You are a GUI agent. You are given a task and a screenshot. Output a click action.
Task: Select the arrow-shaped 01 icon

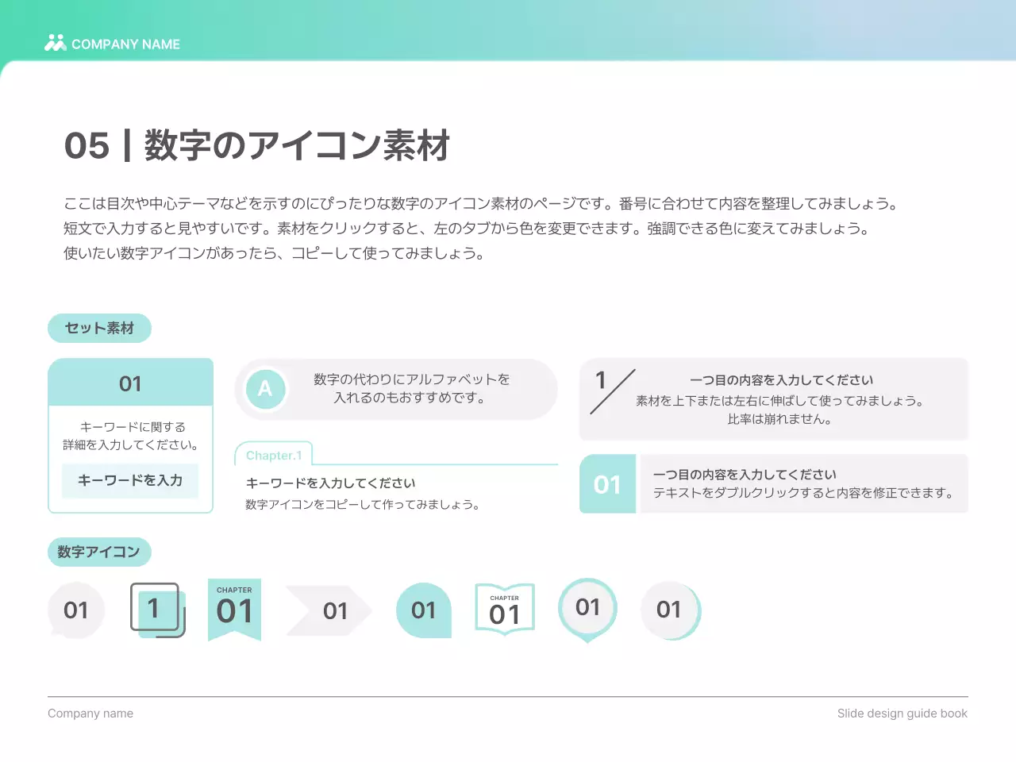coord(330,610)
